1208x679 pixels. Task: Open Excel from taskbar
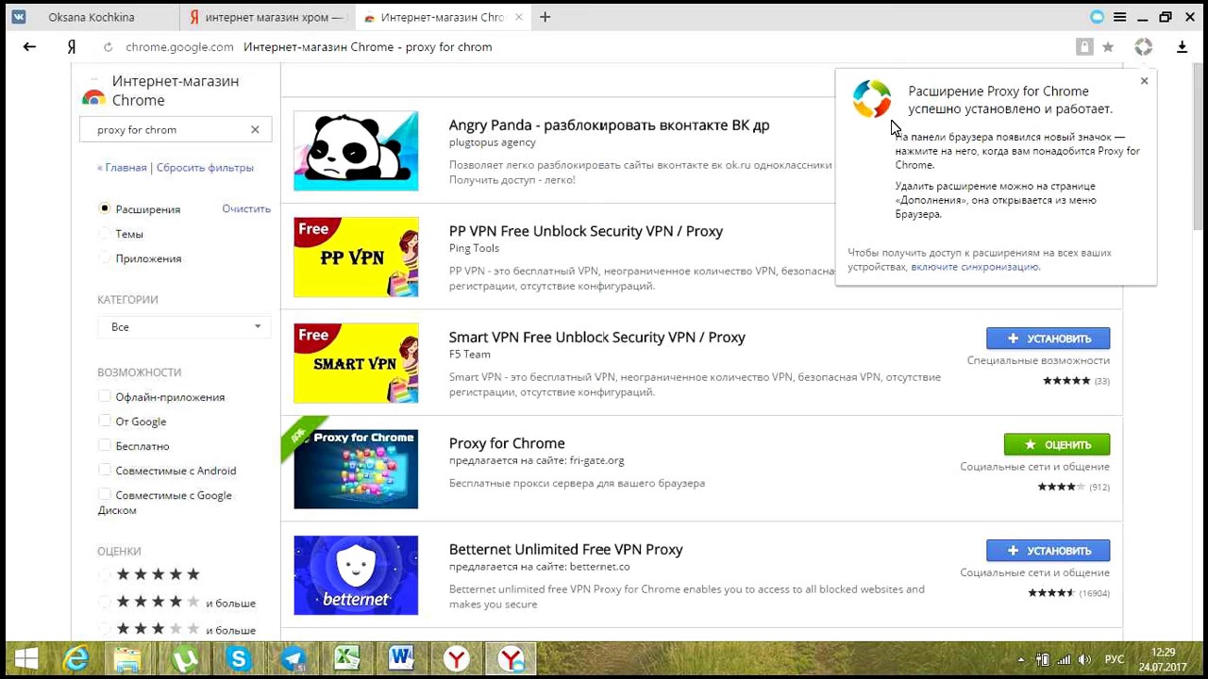click(x=346, y=658)
